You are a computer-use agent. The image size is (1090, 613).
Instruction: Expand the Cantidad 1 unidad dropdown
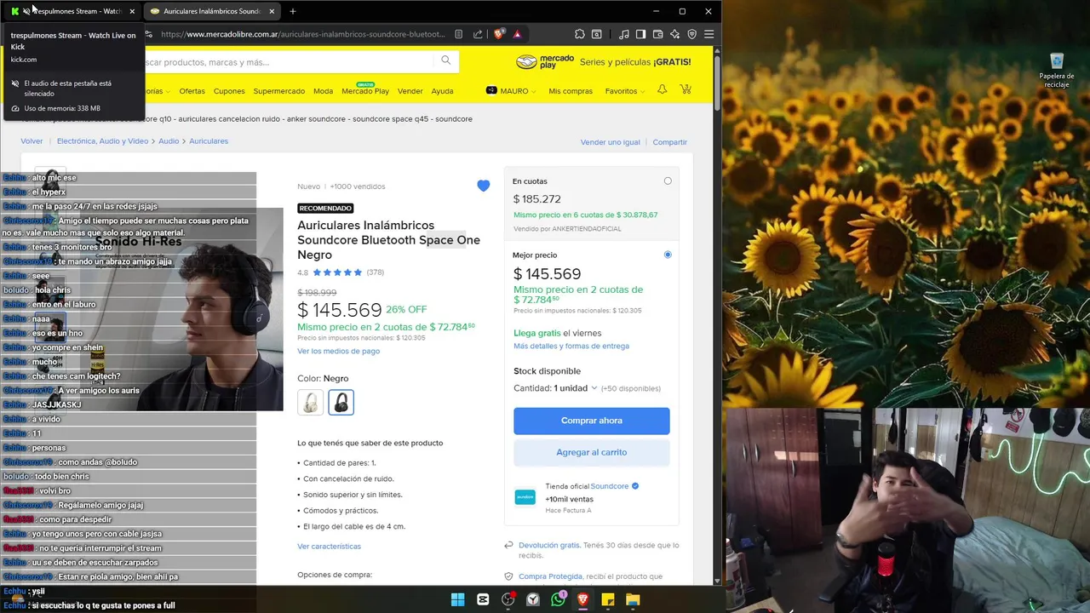coord(556,388)
